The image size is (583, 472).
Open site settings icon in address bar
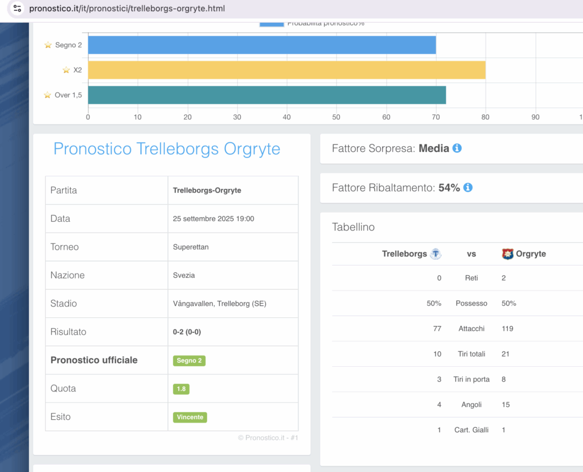[17, 8]
